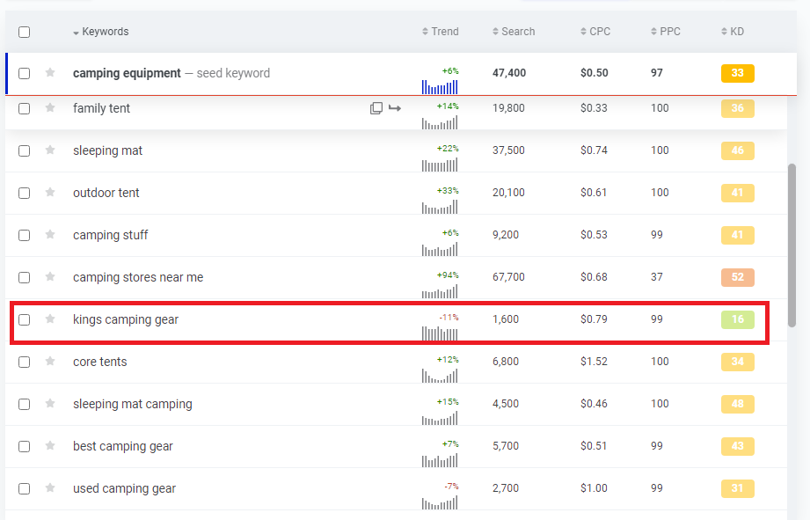Viewport: 810px width, 520px height.
Task: Click the $1.52 CPC value for core tents
Action: click(594, 362)
